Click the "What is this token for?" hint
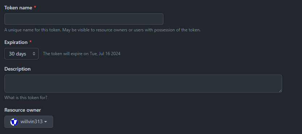Viewport: 302px width, 134px height. pyautogui.click(x=26, y=98)
